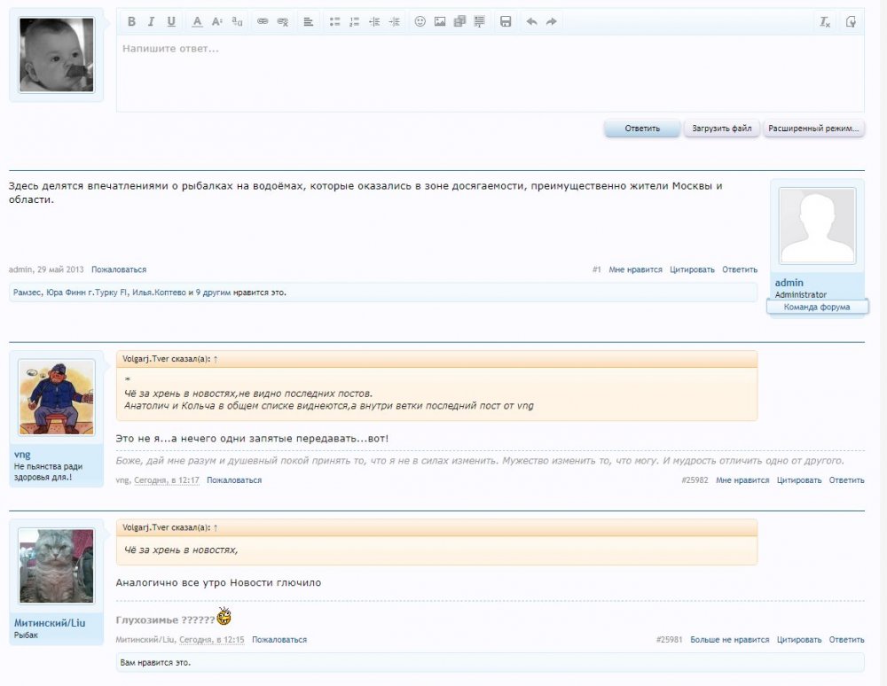Undo the last editor action
Image resolution: width=887 pixels, height=686 pixels.
click(531, 21)
